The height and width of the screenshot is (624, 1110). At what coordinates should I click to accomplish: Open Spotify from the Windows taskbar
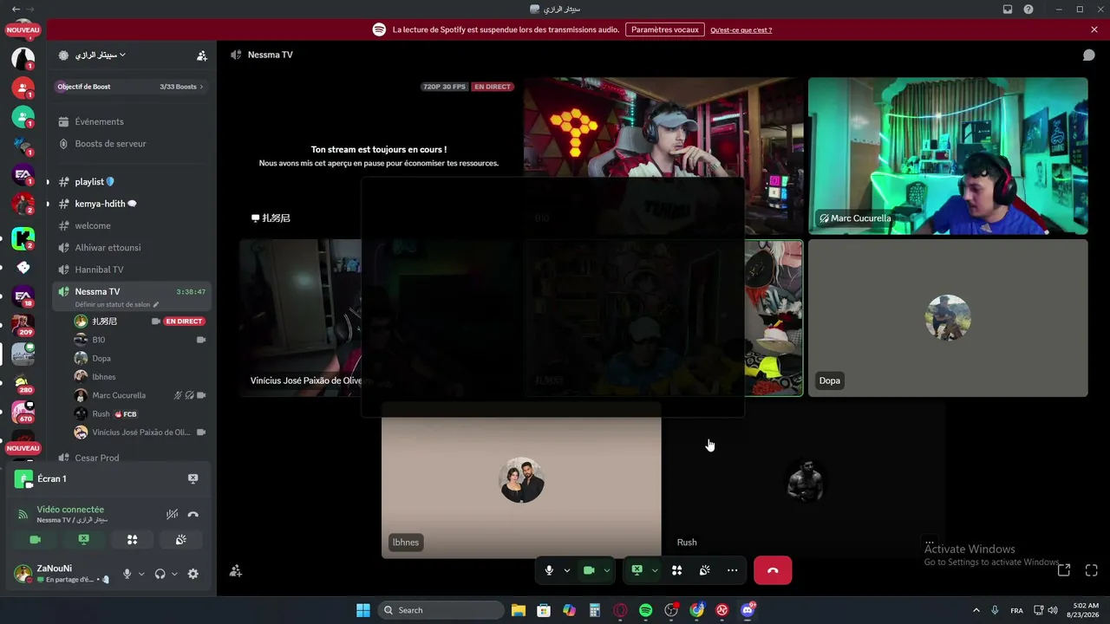pyautogui.click(x=645, y=610)
